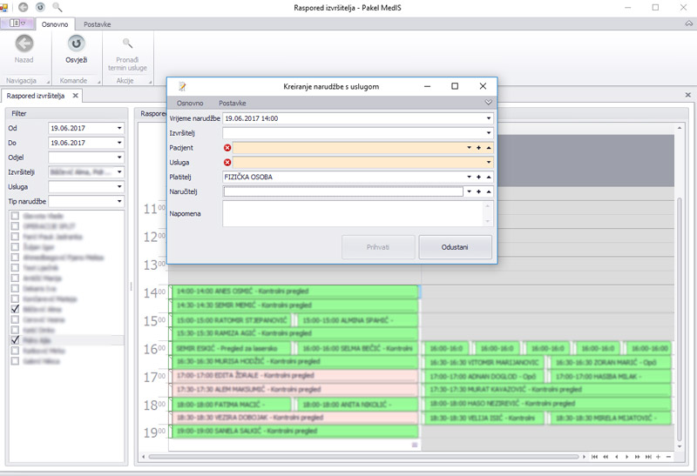
Task: Click the quick access magnifier icon in title bar
Action: (58, 7)
